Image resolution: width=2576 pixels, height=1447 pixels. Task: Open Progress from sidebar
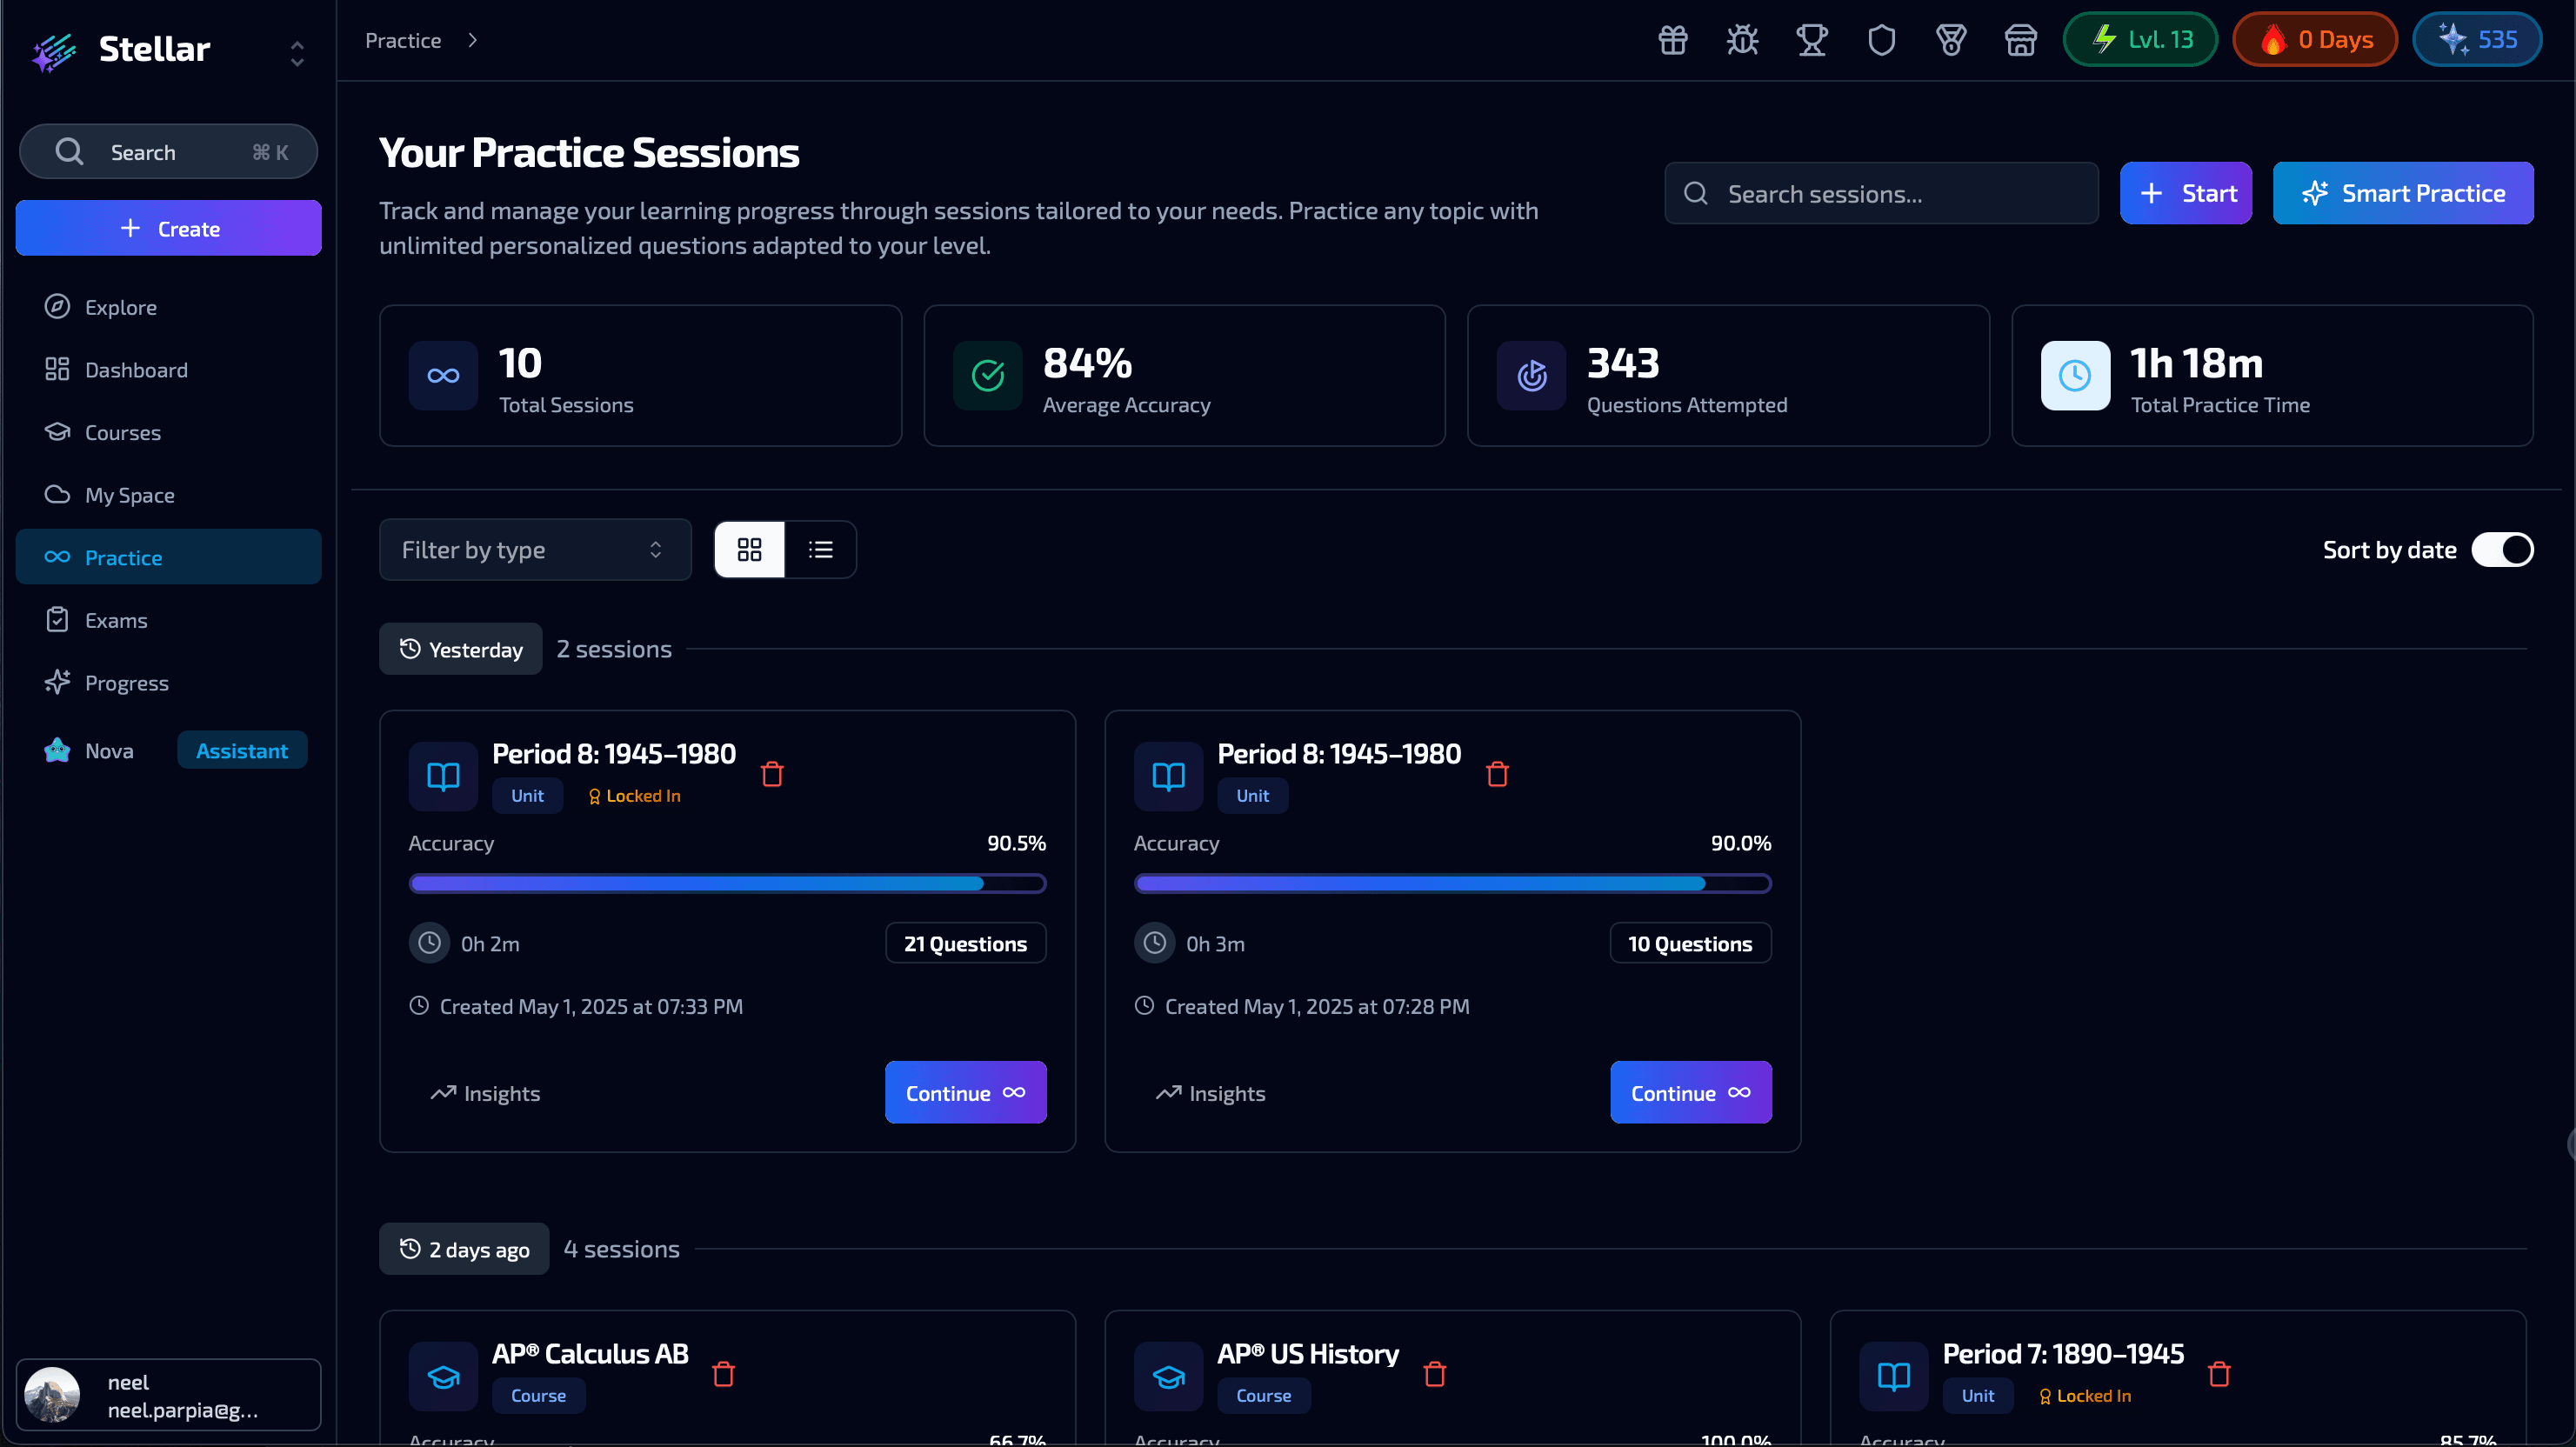click(168, 683)
